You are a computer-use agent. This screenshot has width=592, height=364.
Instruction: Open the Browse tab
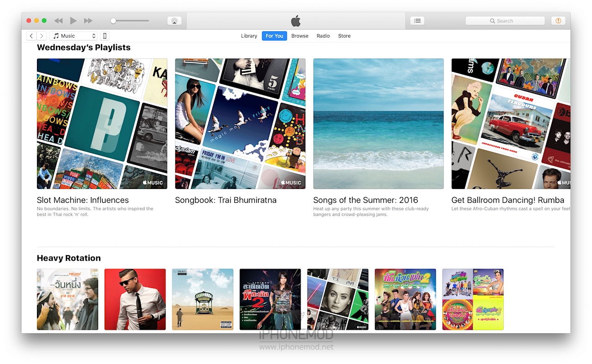300,36
